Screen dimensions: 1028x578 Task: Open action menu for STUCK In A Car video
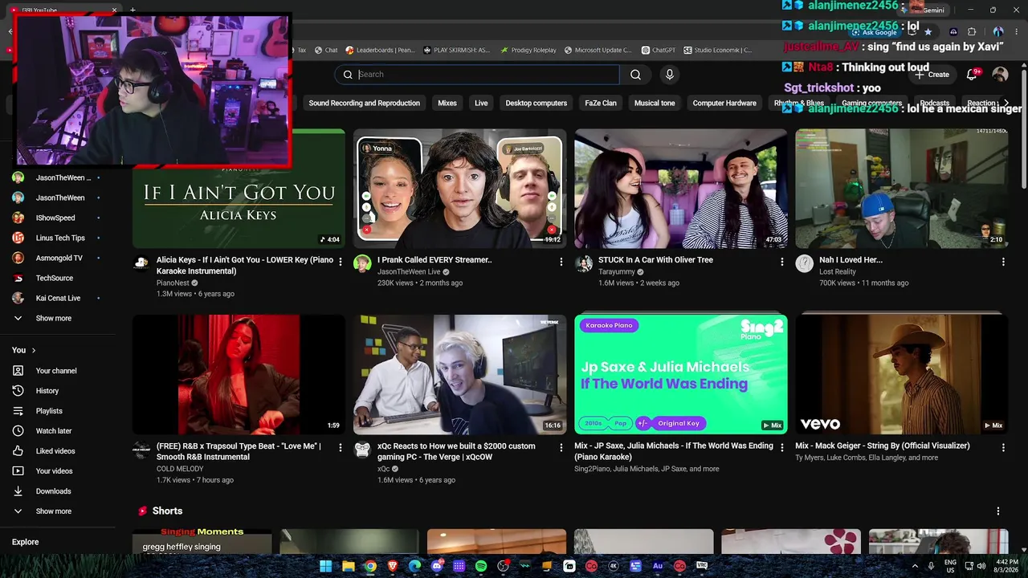tap(782, 262)
